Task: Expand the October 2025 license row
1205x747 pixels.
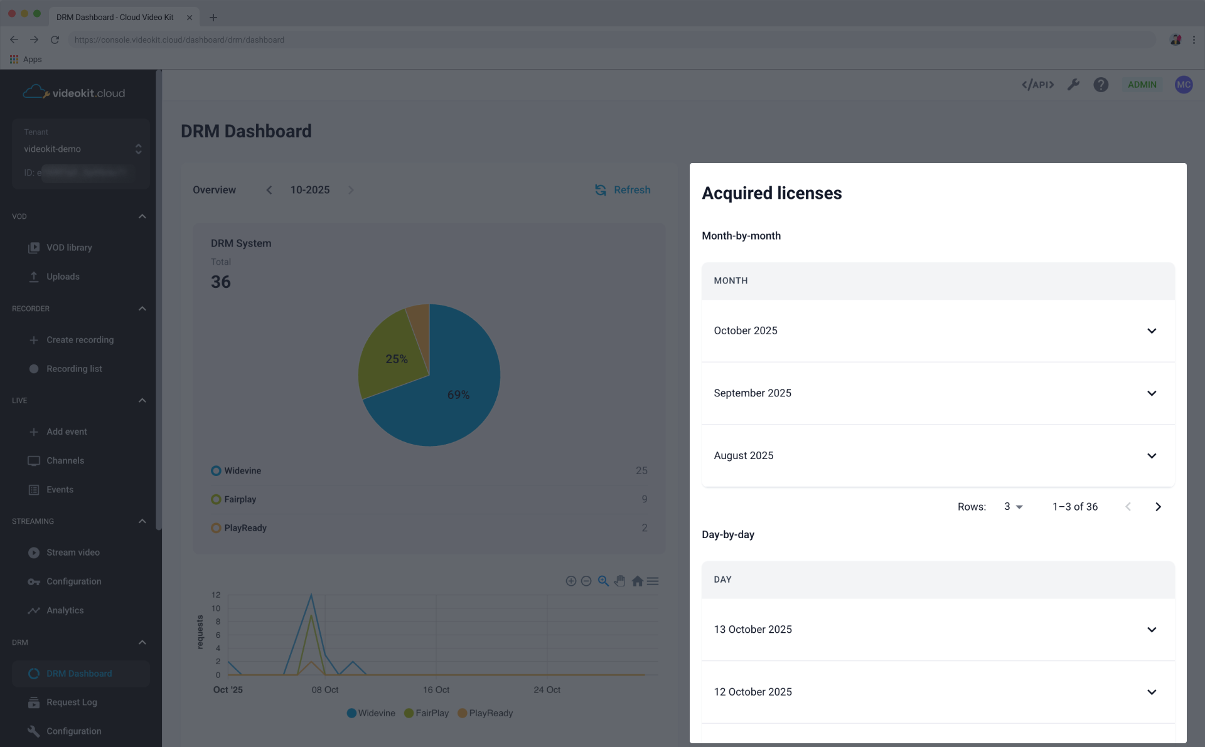Action: point(1152,331)
